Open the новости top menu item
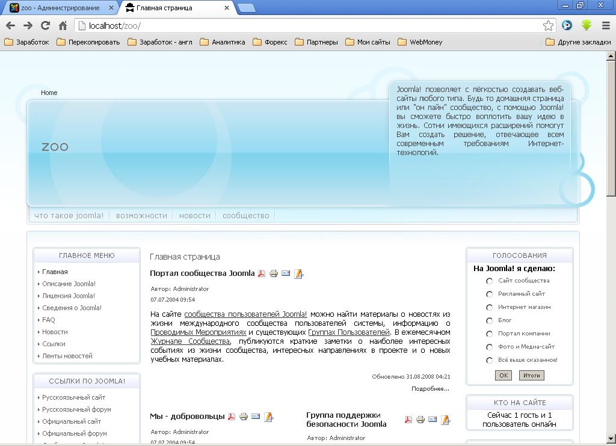The image size is (616, 446). (195, 216)
